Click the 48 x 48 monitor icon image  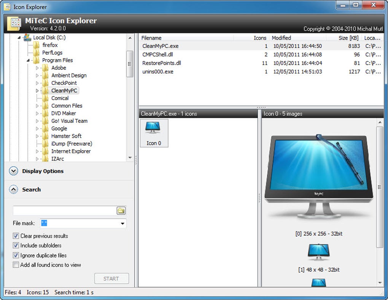pyautogui.click(x=318, y=252)
